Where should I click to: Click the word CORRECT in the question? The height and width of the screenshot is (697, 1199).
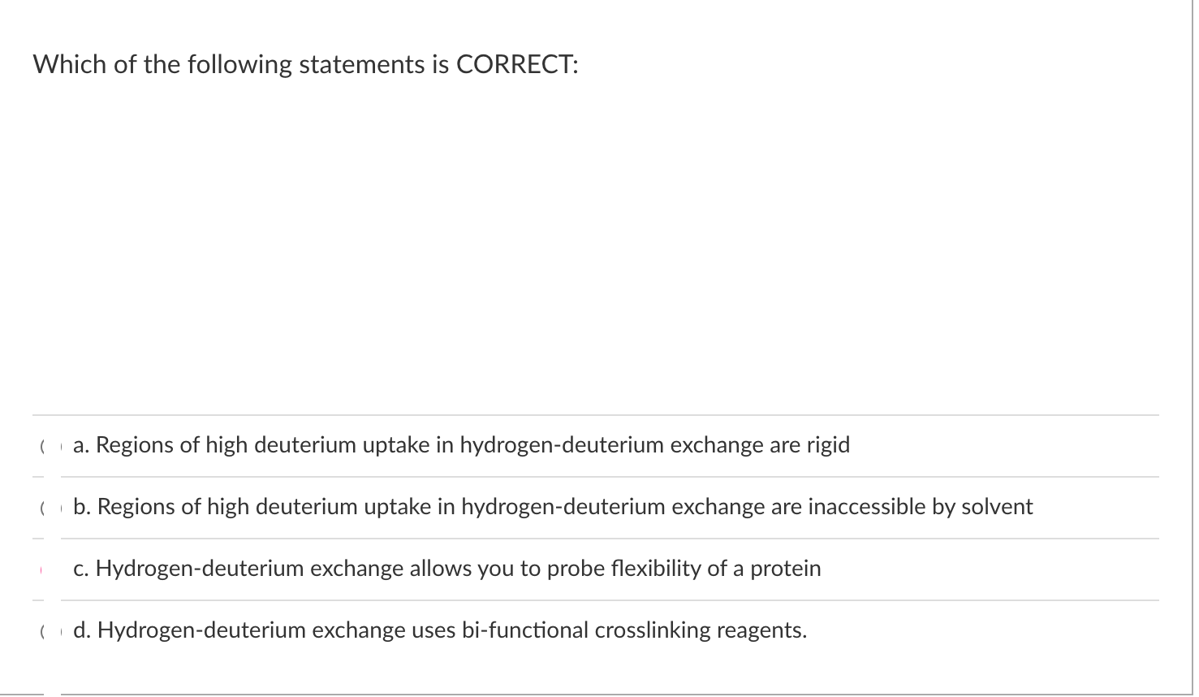click(513, 63)
